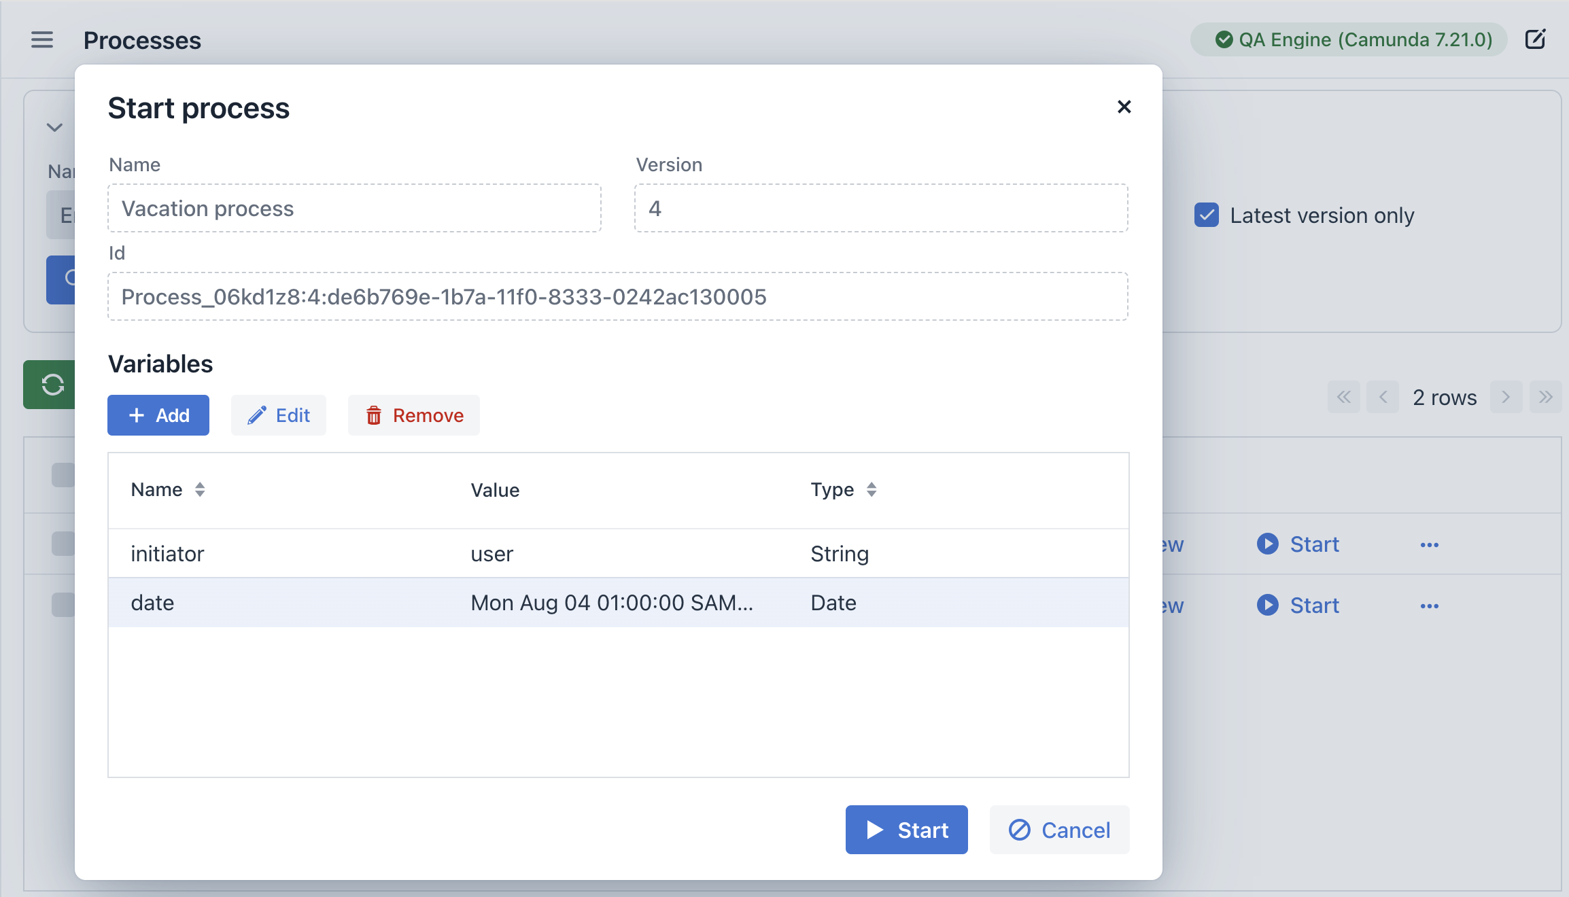Screen dimensions: 1569x897
Task: Toggle the first row checkbox in background table
Action: click(63, 544)
